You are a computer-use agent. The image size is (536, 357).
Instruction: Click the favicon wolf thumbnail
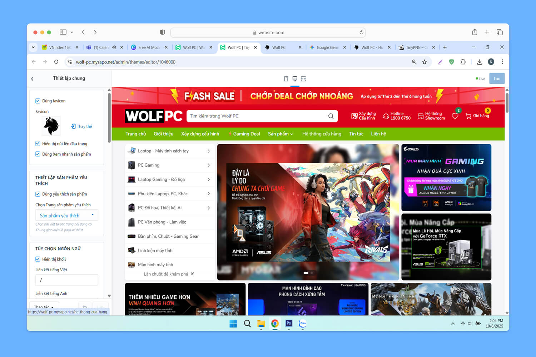pyautogui.click(x=51, y=126)
